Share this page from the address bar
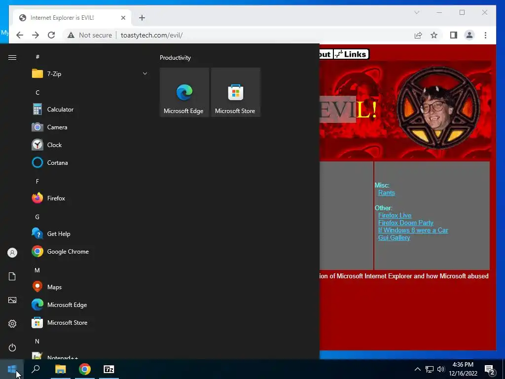The height and width of the screenshot is (379, 505). coord(418,35)
